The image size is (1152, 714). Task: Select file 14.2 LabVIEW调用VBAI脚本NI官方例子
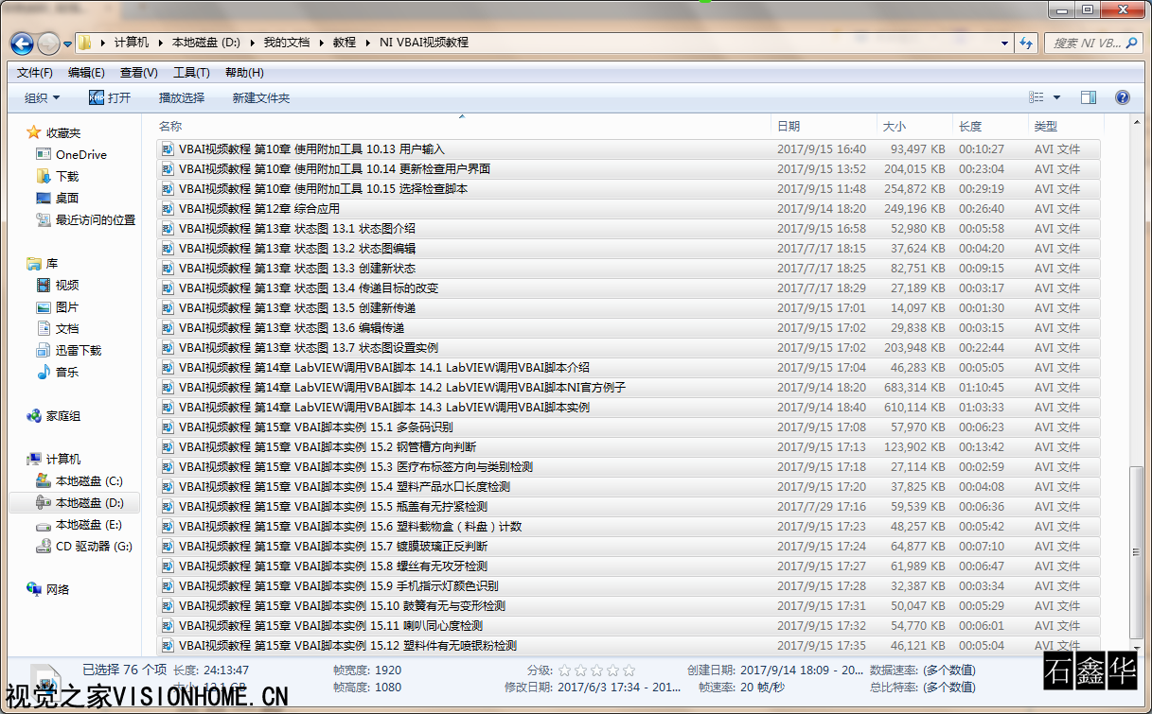(629, 388)
